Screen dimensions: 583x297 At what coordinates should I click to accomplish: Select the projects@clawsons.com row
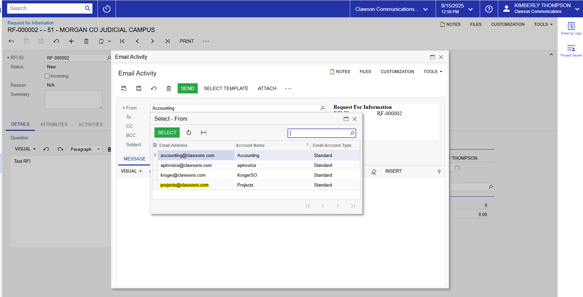click(184, 185)
